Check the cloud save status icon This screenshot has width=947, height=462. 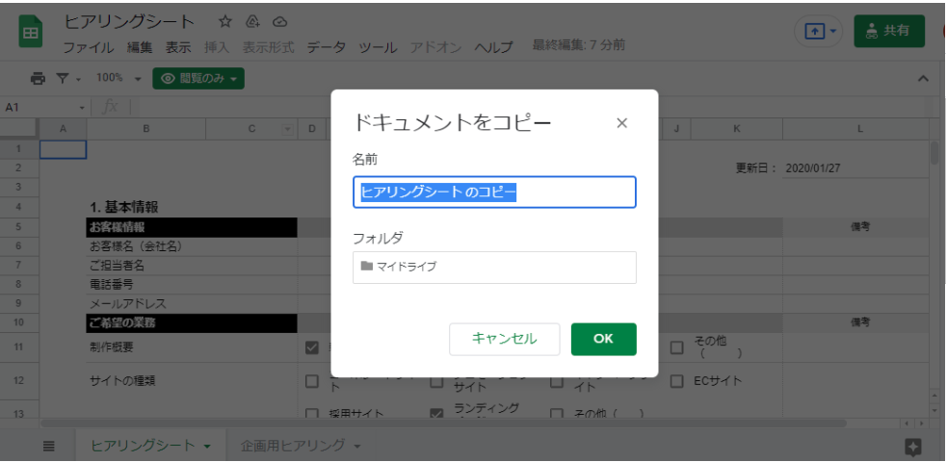pos(279,22)
